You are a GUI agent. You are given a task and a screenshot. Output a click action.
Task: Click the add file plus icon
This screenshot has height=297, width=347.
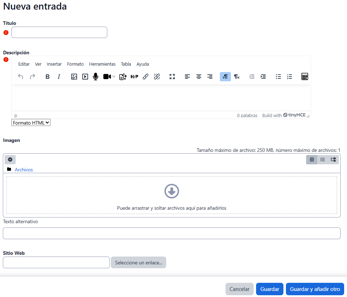[x=10, y=160]
